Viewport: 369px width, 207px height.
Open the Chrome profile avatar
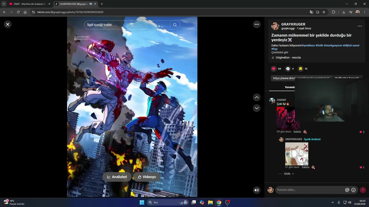coord(357,12)
